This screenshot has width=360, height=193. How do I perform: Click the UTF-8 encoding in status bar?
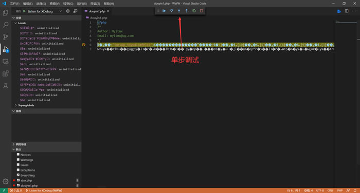pyautogui.click(x=320, y=190)
